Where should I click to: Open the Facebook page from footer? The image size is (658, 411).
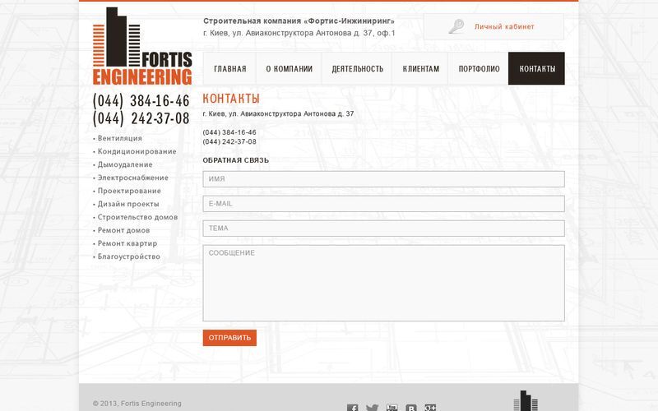point(353,408)
